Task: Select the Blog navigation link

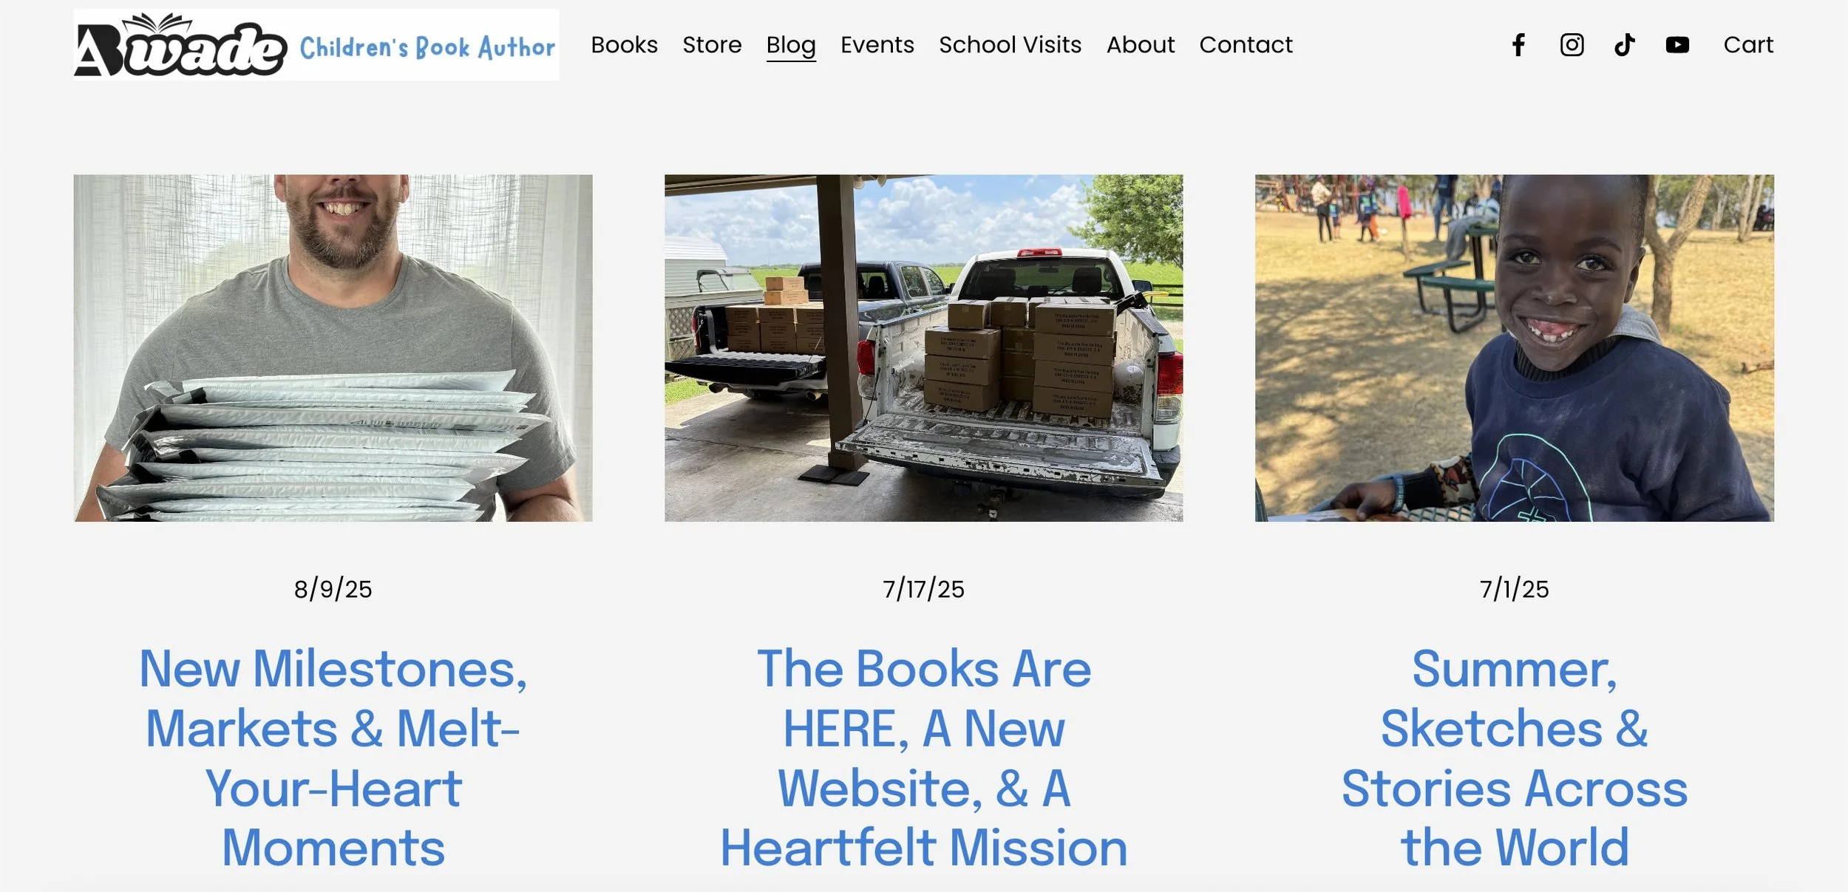Action: (x=791, y=46)
